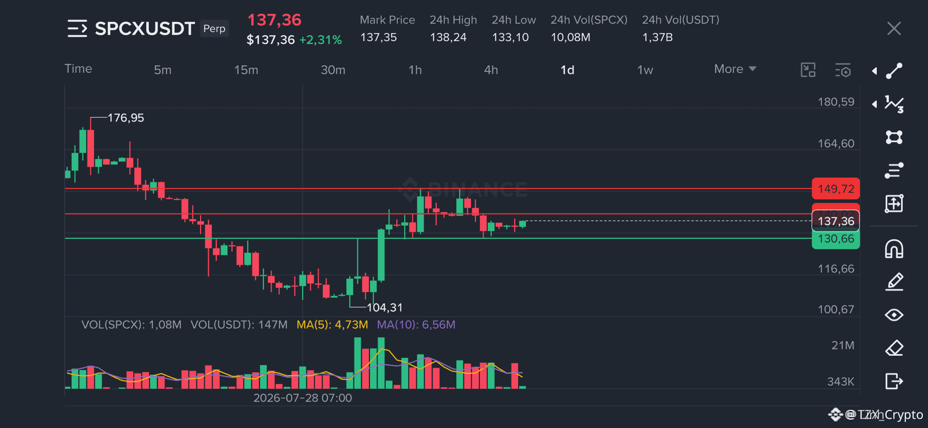The width and height of the screenshot is (928, 428).
Task: Click the Mark Price value 137,35
Action: [378, 37]
